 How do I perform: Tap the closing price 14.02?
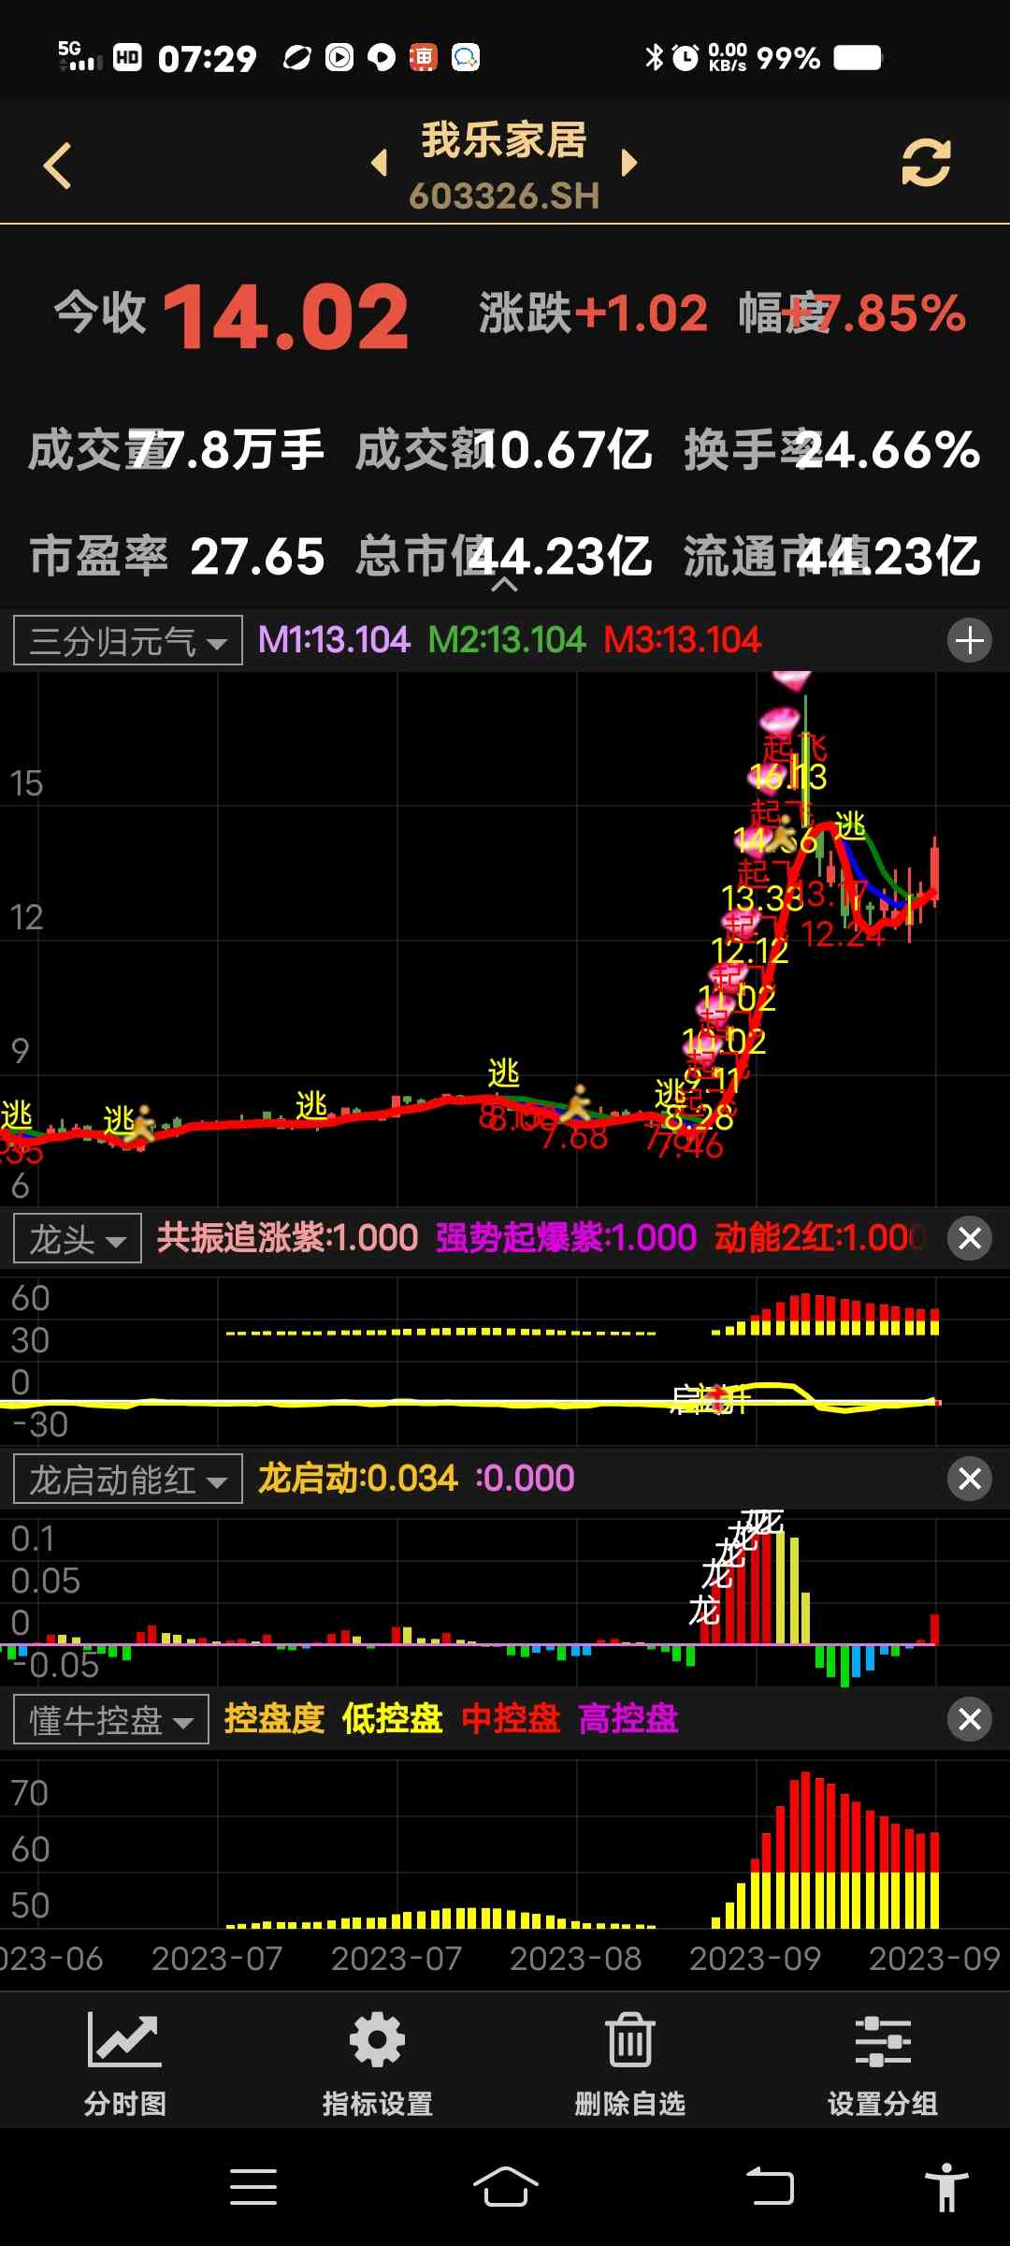(x=286, y=317)
